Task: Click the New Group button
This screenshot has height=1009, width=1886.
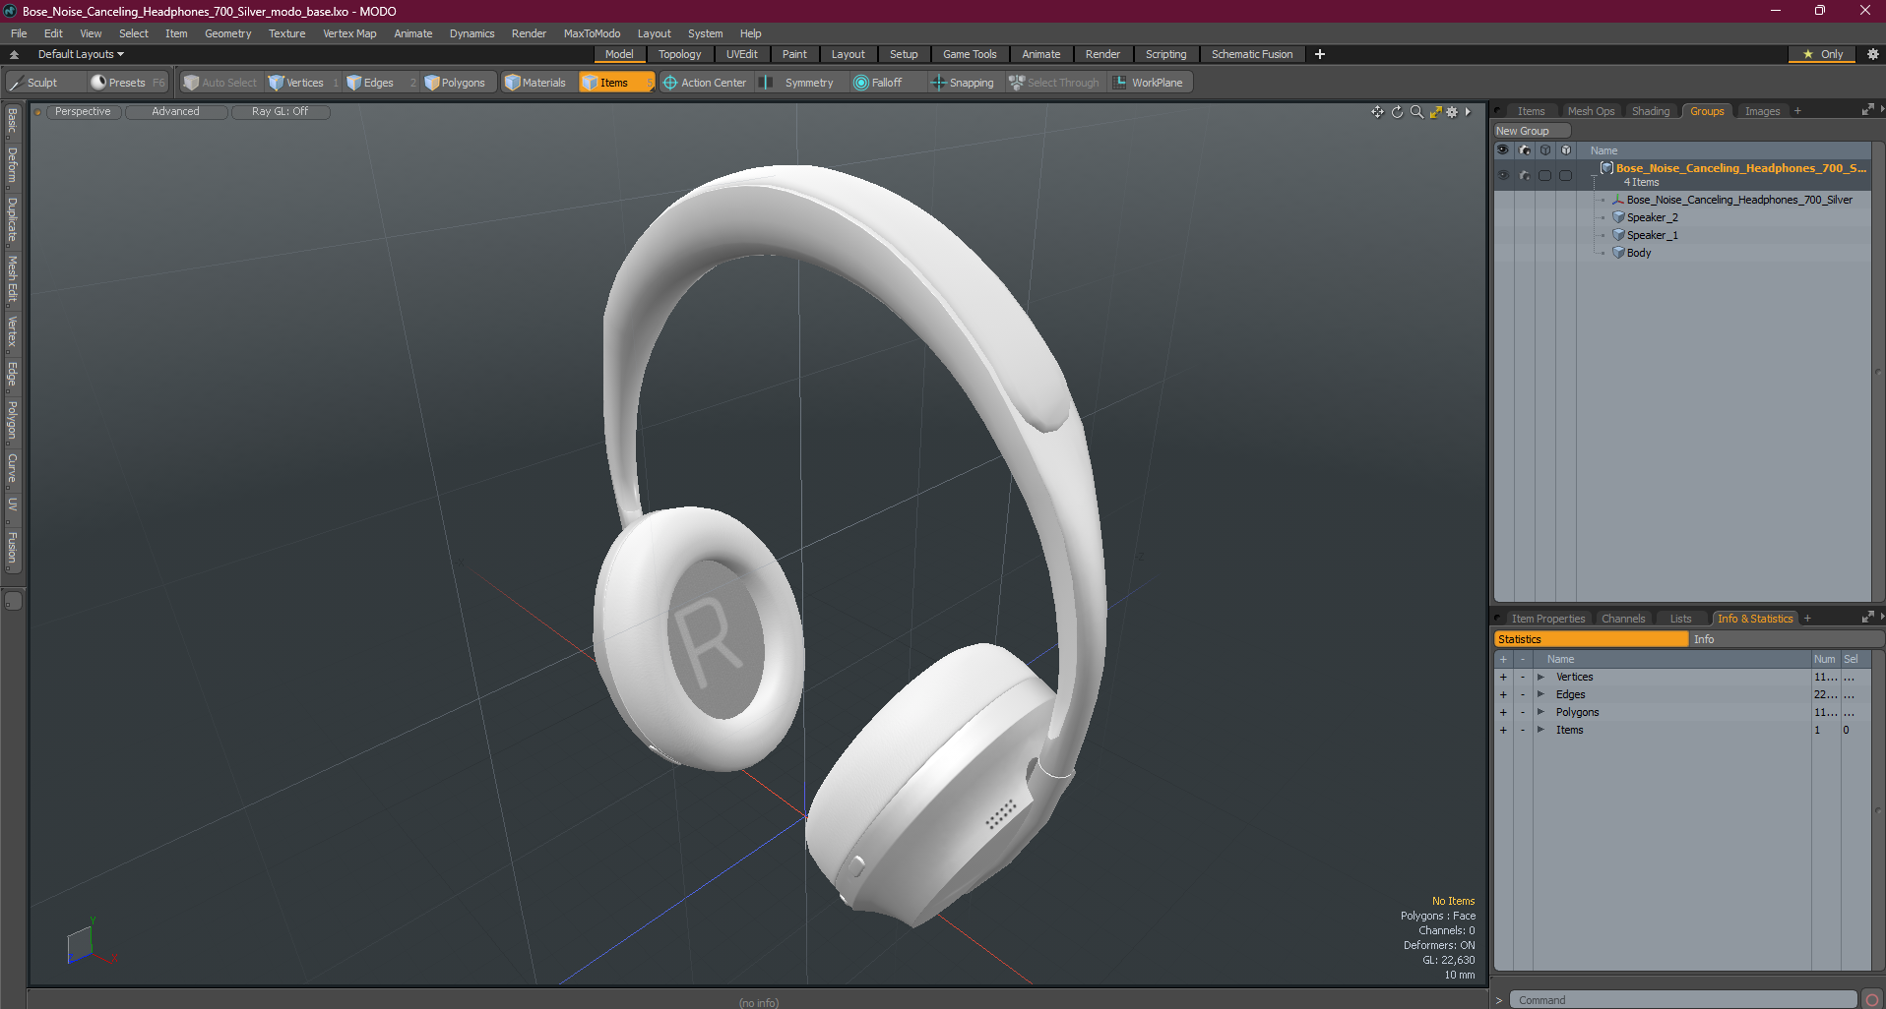Action: pyautogui.click(x=1532, y=131)
